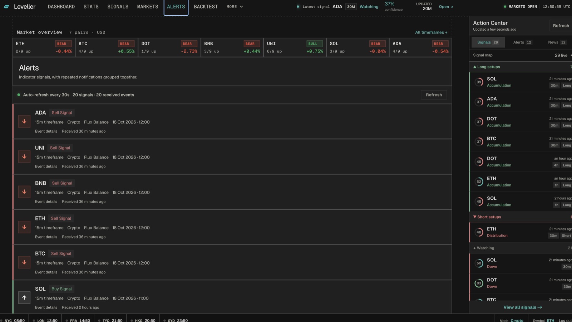This screenshot has width=572, height=322.
Task: Select the BNB market overview card
Action: pyautogui.click(x=232, y=47)
